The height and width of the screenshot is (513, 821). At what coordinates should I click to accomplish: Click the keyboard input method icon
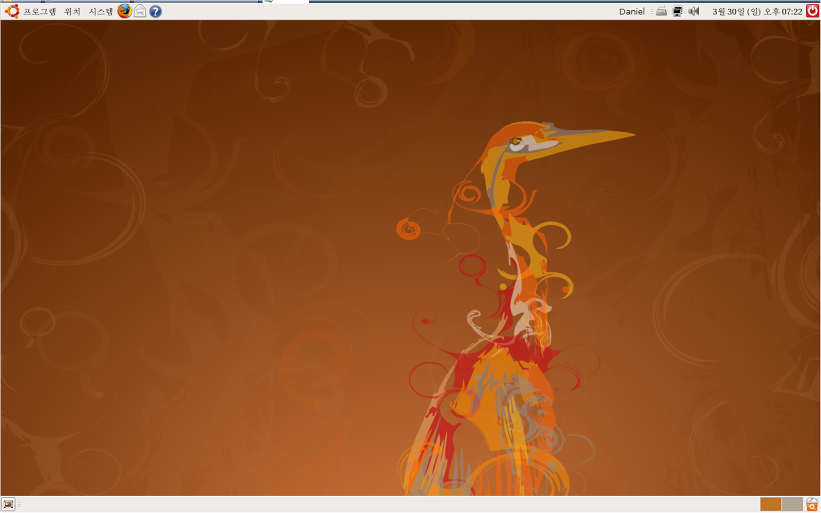(661, 11)
